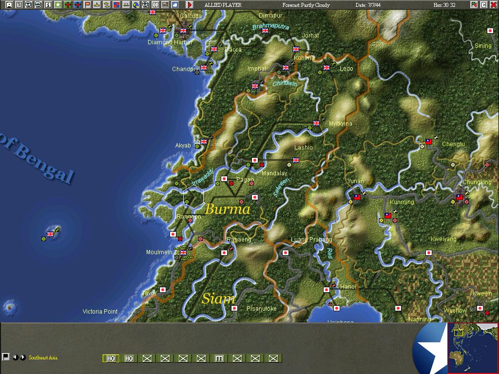The height and width of the screenshot is (374, 499).
Task: Select the Chinese flag at Yunan
Action: [357, 197]
